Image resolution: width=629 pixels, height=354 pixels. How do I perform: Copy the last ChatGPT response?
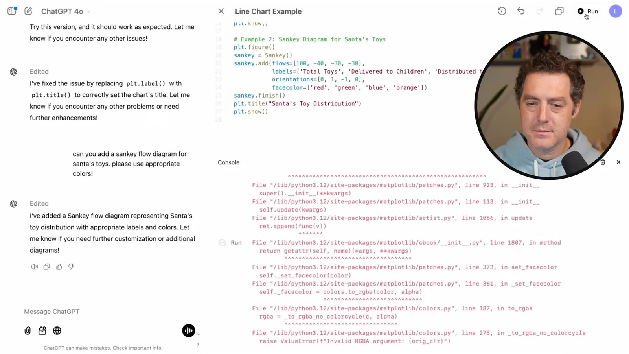pos(46,267)
